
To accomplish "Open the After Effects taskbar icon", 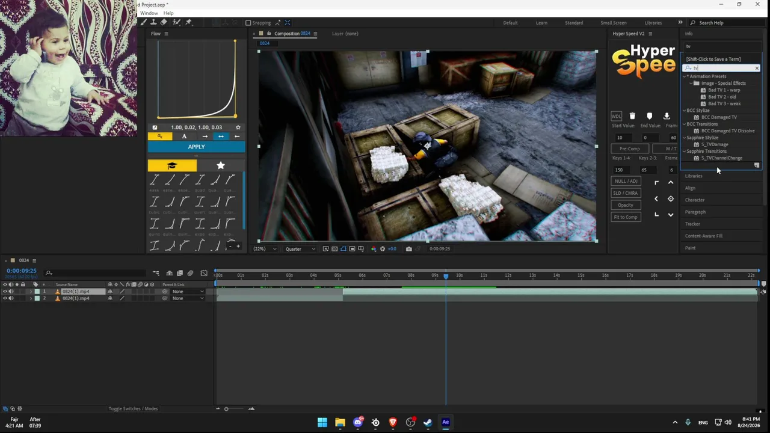I will [446, 422].
